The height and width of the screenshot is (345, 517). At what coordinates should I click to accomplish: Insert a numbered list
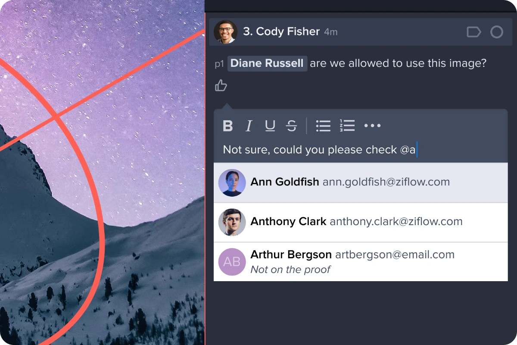[x=347, y=125]
